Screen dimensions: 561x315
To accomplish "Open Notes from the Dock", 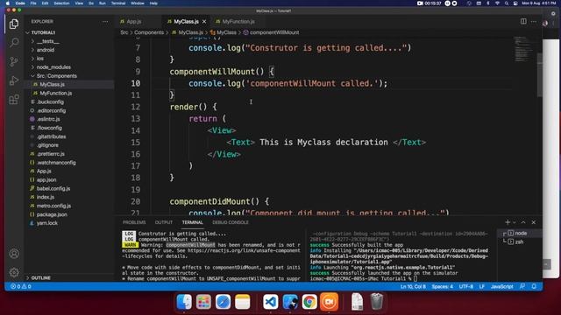I will 242,302.
